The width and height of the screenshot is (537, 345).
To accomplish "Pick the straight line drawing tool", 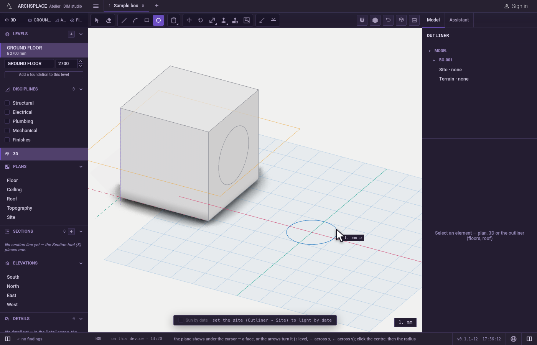I will [124, 20].
